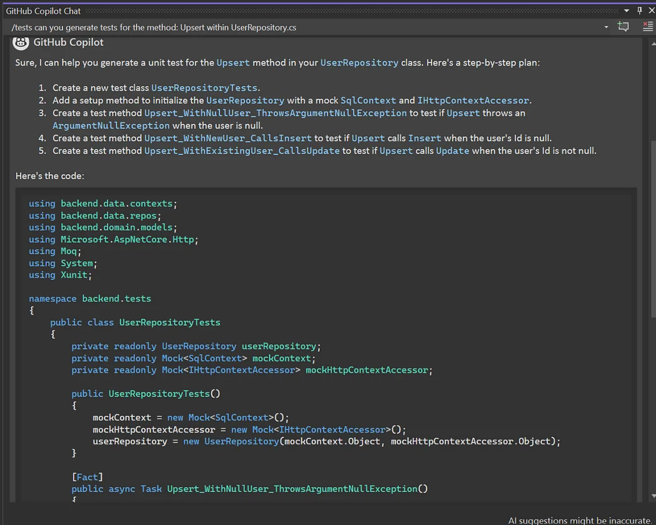This screenshot has height=525, width=656.
Task: Close the GitHub Copilot Chat panel
Action: coord(652,11)
